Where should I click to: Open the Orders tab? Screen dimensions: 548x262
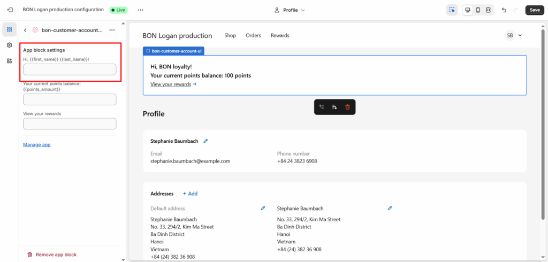click(253, 36)
